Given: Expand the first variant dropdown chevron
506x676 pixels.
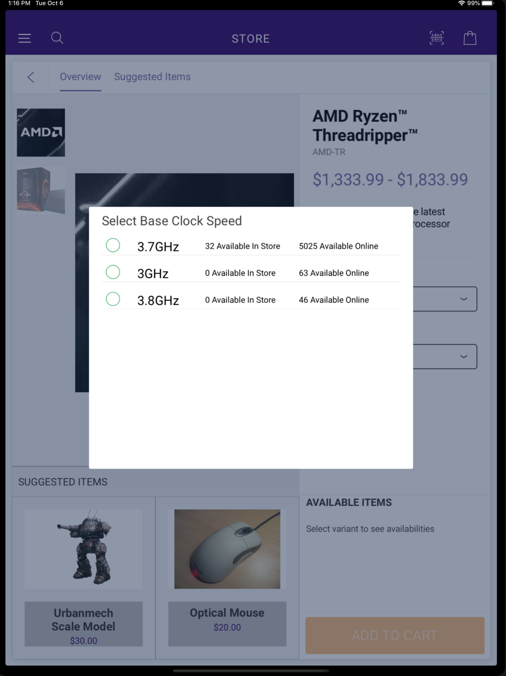Looking at the screenshot, I should pos(463,299).
